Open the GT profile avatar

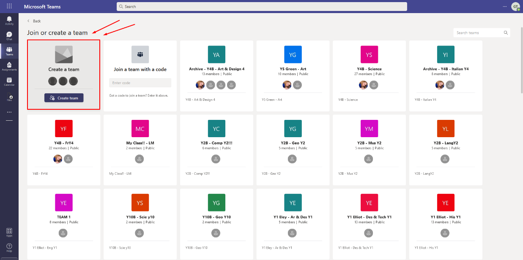(x=515, y=6)
